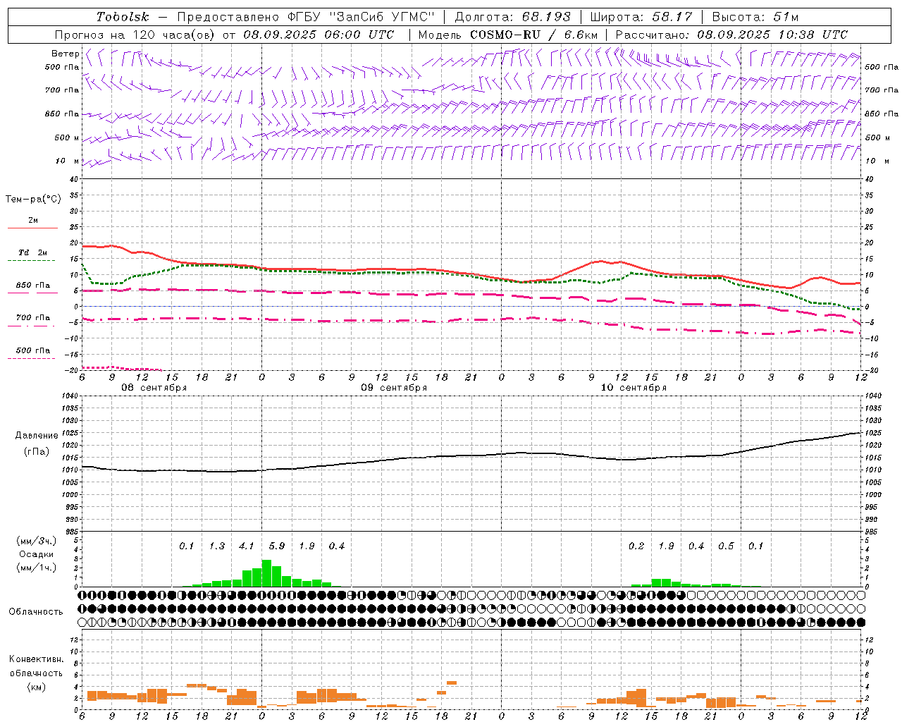902x722 pixels.
Task: Click the "Тем-ра(°C)" temperature panel label
Action: pyautogui.click(x=33, y=200)
